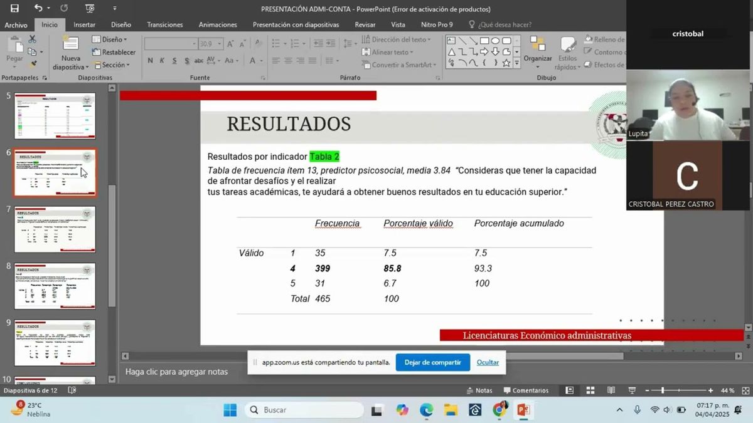Toggle italic (K) formatting

[x=162, y=61]
